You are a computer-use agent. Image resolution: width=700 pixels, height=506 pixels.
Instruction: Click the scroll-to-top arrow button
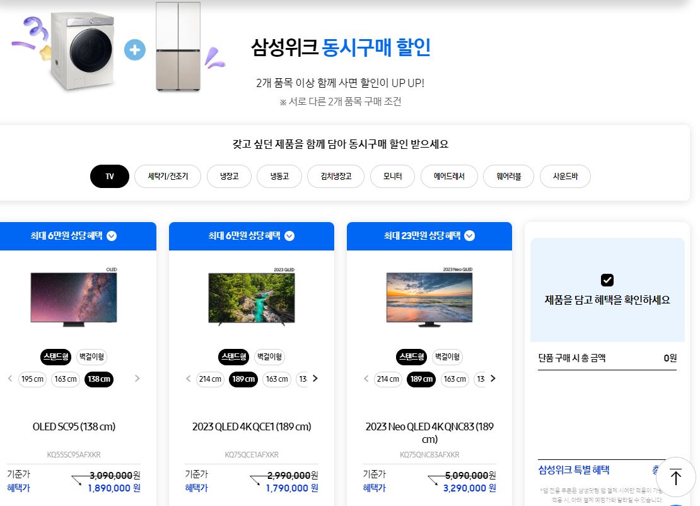point(676,477)
